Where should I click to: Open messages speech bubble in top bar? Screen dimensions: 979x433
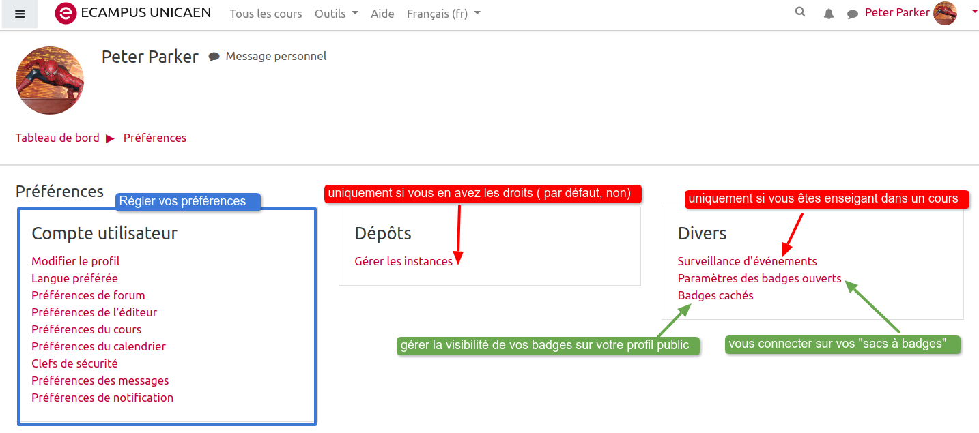[852, 14]
